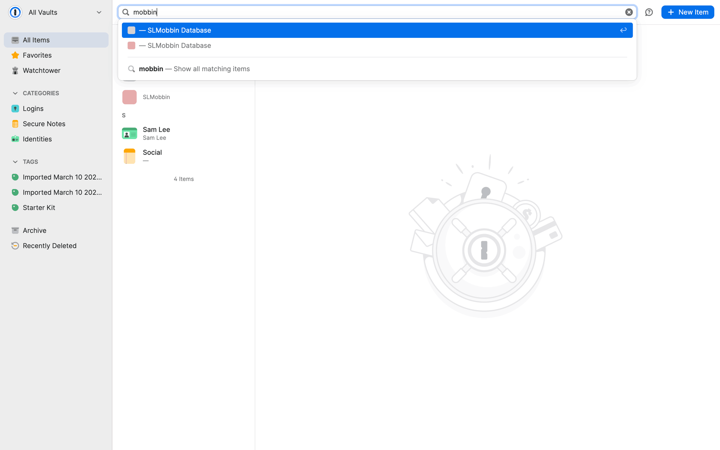Click the All Vaults label

(x=43, y=12)
